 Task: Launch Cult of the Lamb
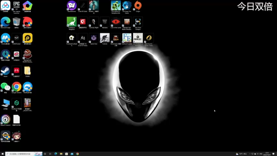coord(116,23)
